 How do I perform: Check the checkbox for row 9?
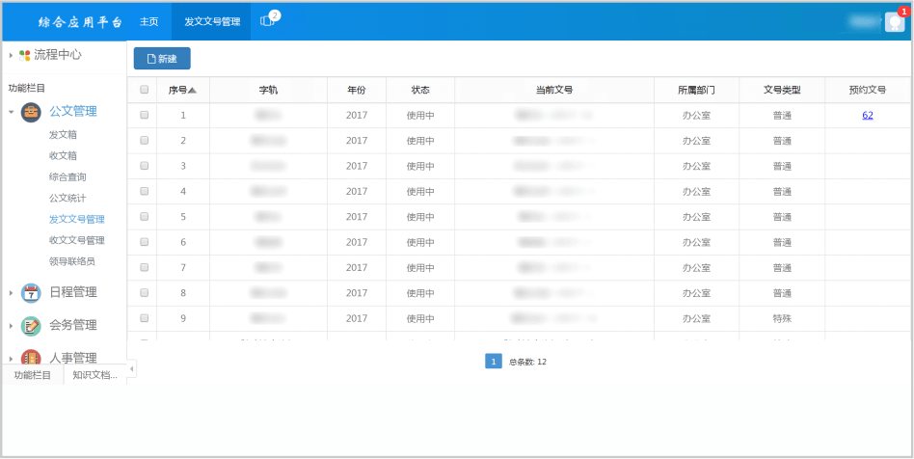click(145, 318)
